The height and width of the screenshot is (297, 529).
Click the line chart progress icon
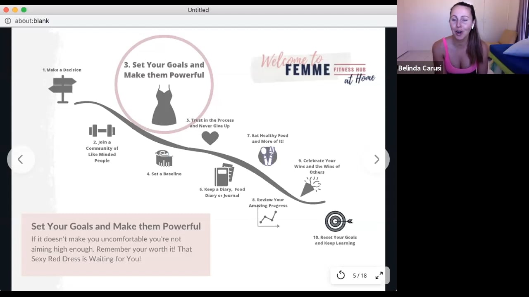[x=269, y=217]
